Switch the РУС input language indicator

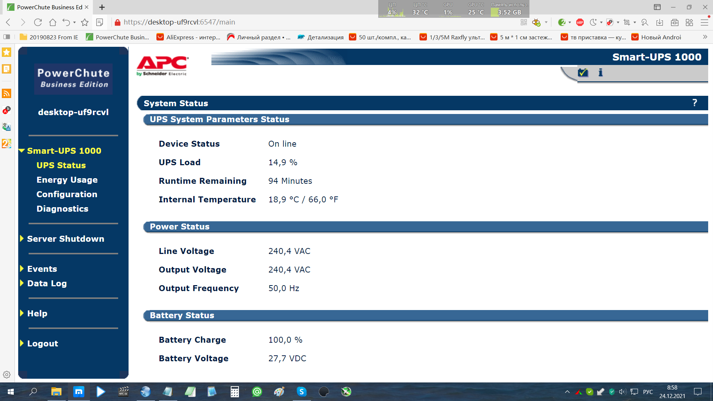(x=648, y=392)
